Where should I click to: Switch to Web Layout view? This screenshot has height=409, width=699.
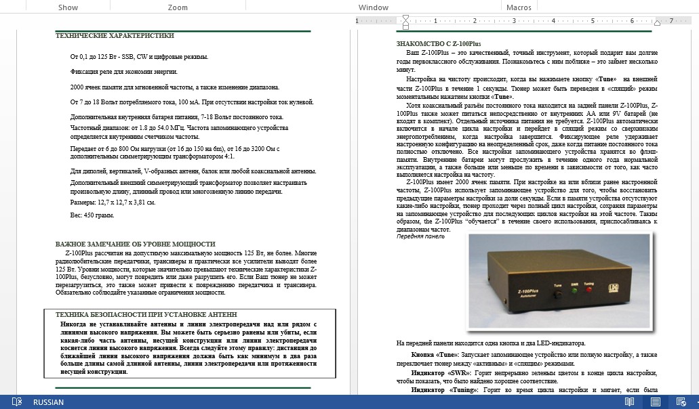(681, 402)
